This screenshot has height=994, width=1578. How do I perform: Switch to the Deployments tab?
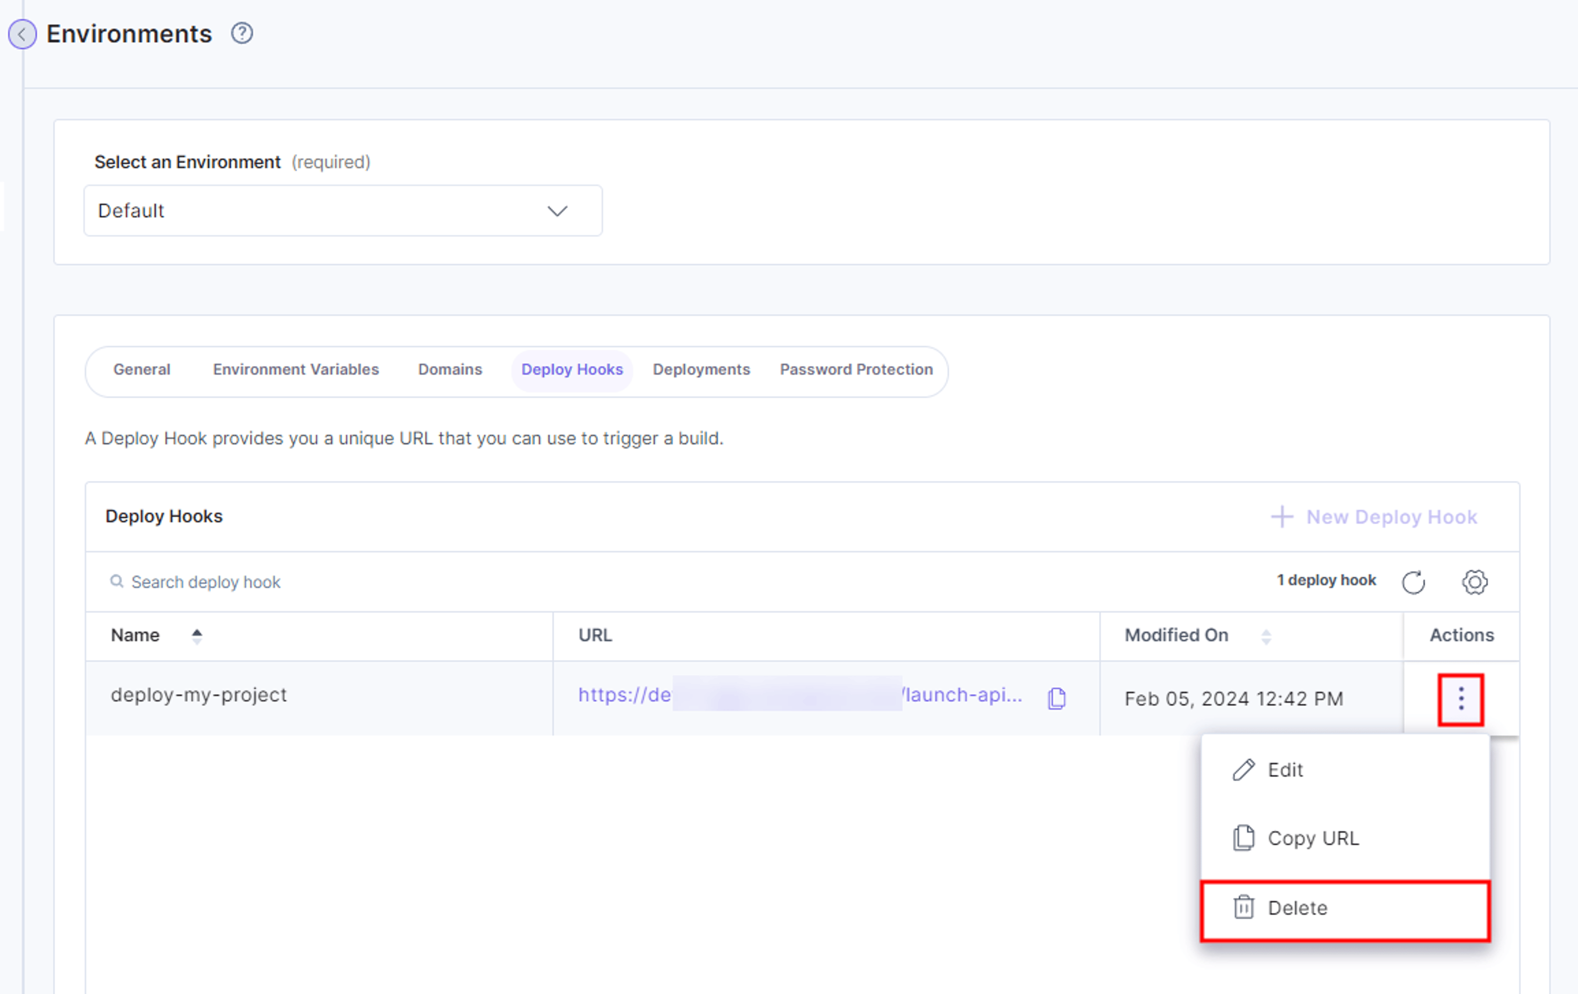701,369
